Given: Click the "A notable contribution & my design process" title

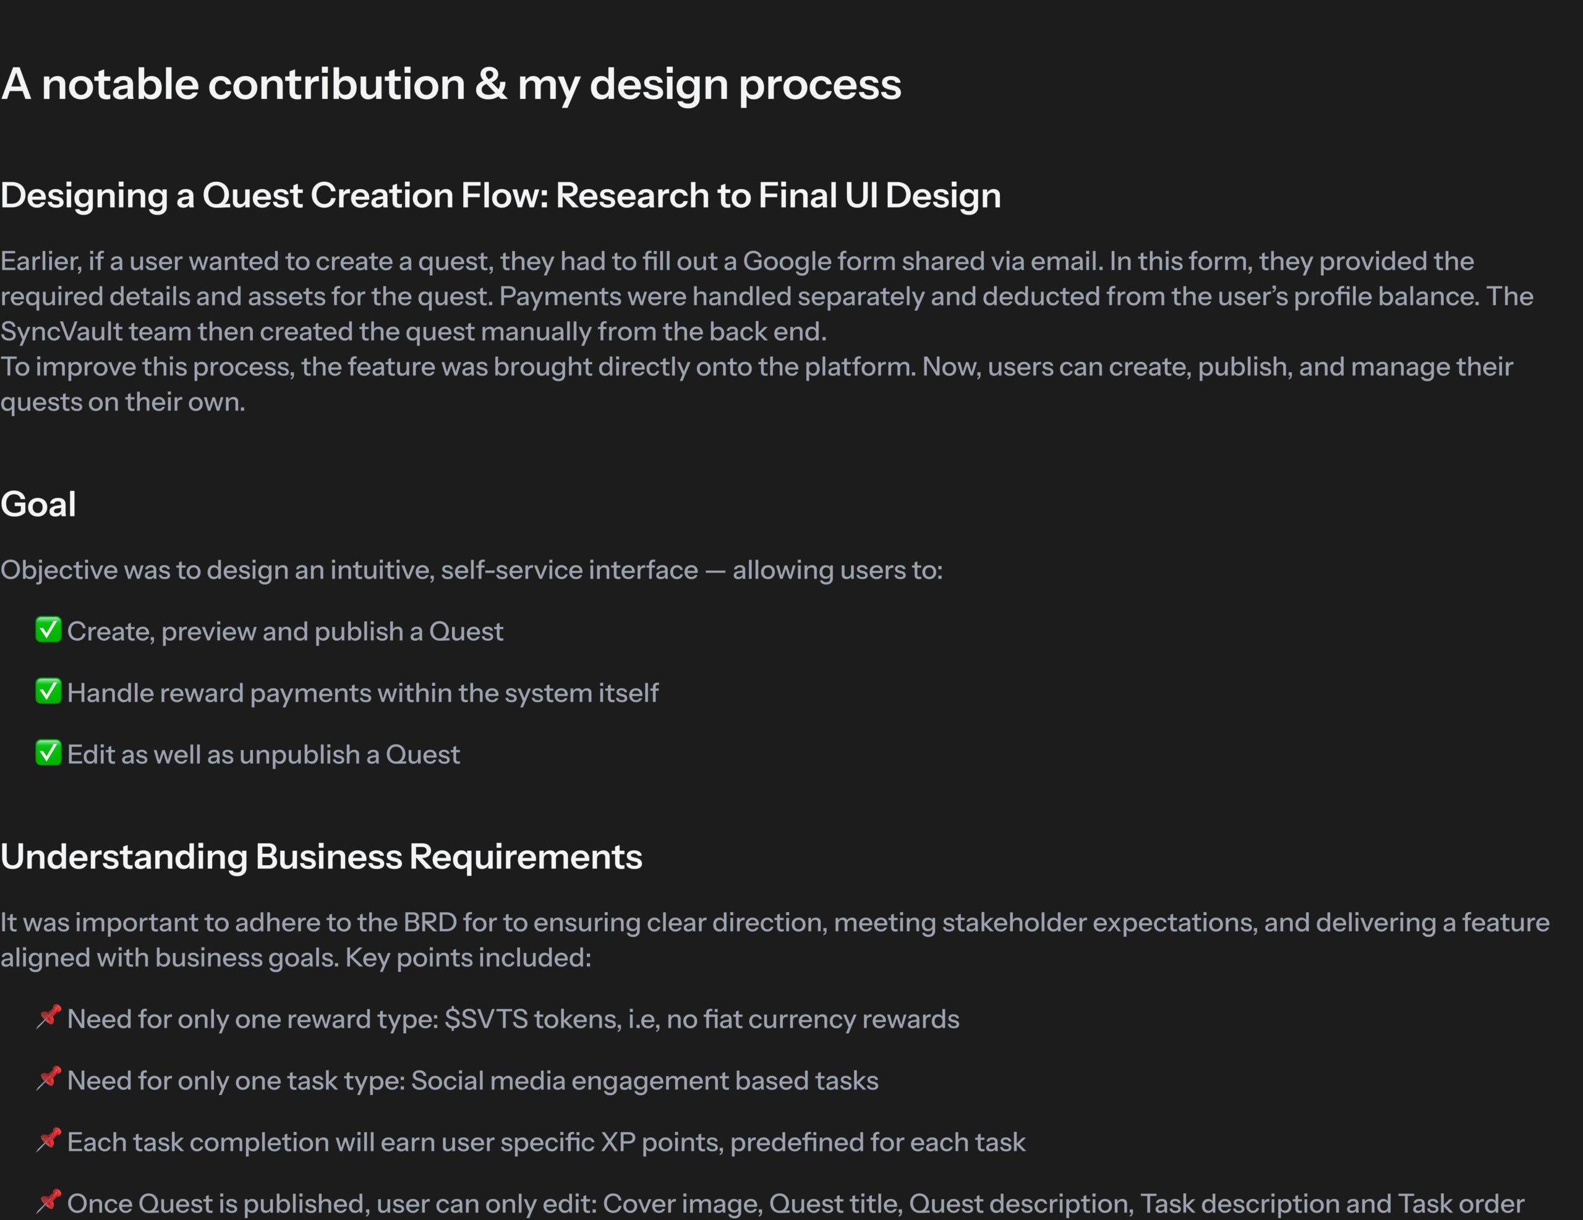Looking at the screenshot, I should (x=451, y=84).
